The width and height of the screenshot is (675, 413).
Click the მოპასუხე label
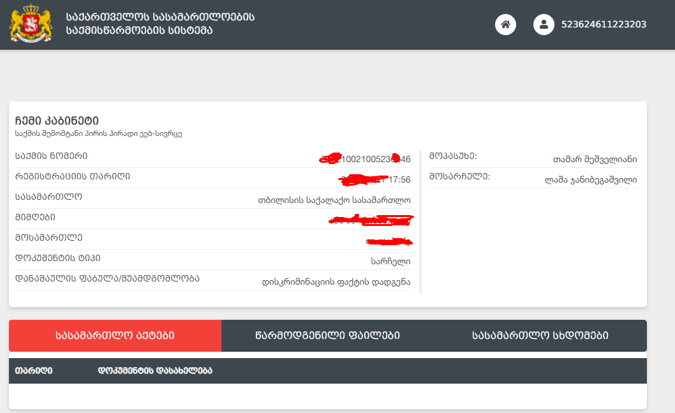pos(453,156)
